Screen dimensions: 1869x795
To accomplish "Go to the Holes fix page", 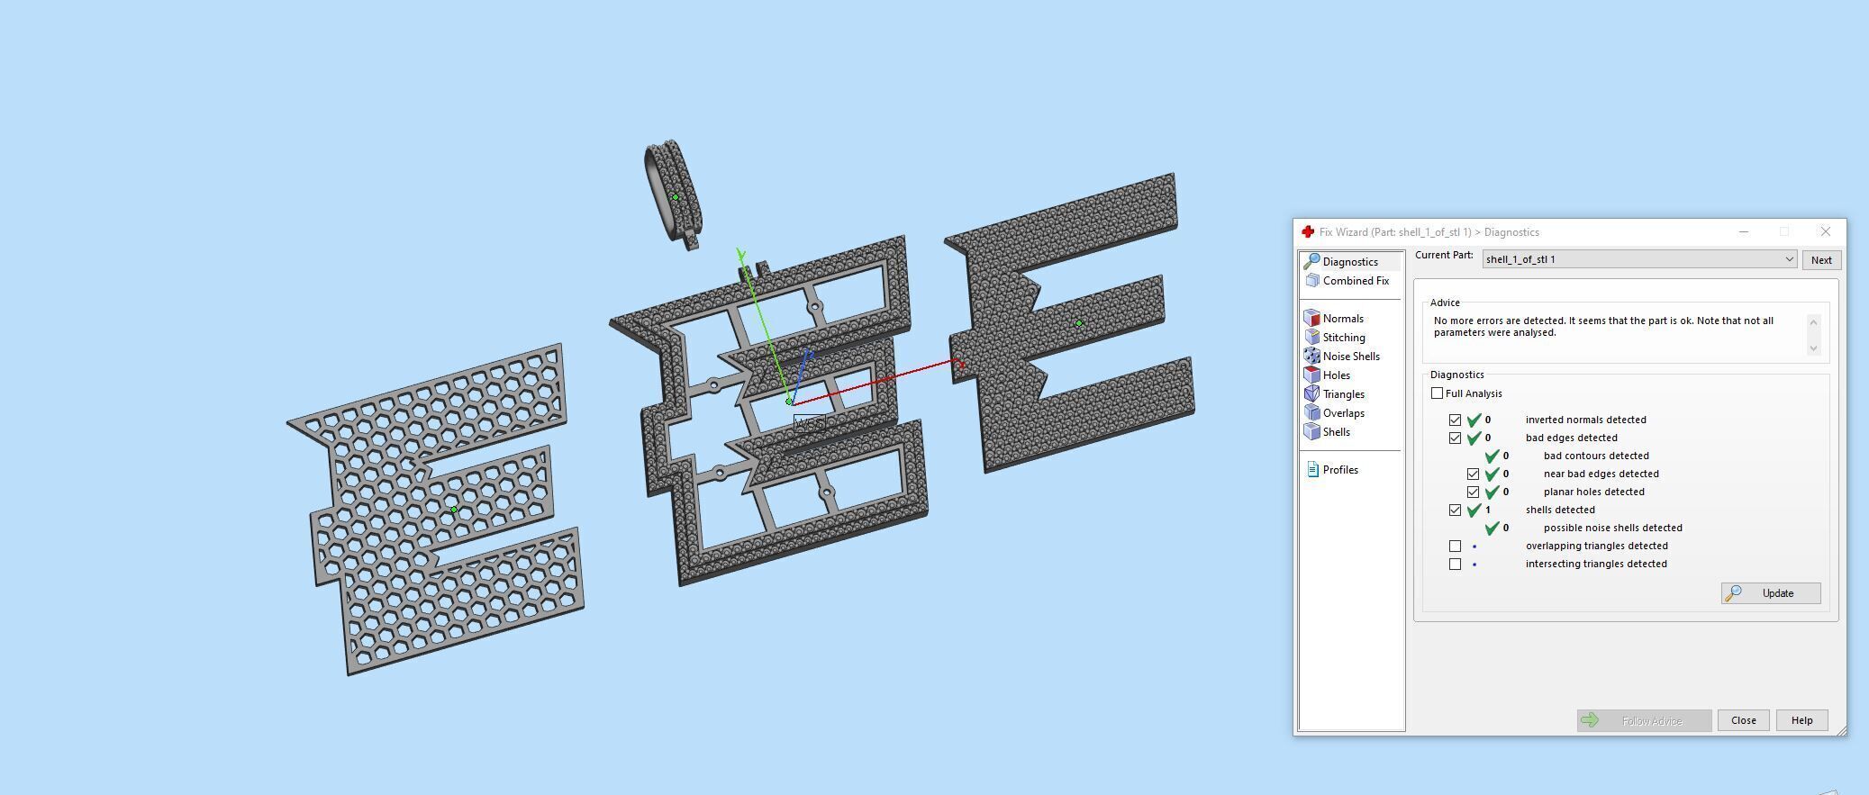I will click(x=1336, y=375).
